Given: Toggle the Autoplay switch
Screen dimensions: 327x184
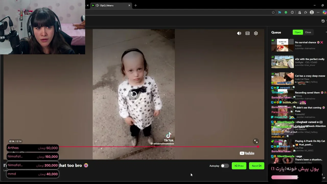Looking at the screenshot, I should [225, 166].
